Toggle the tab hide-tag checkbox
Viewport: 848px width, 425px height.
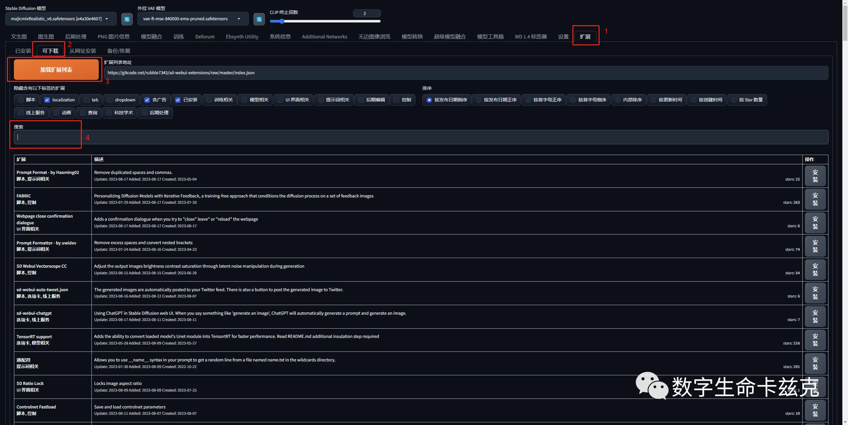point(87,100)
